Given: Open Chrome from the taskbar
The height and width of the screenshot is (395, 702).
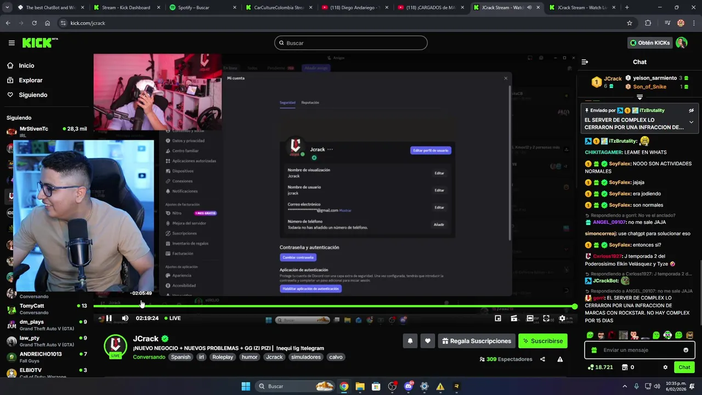Looking at the screenshot, I should pos(343,386).
